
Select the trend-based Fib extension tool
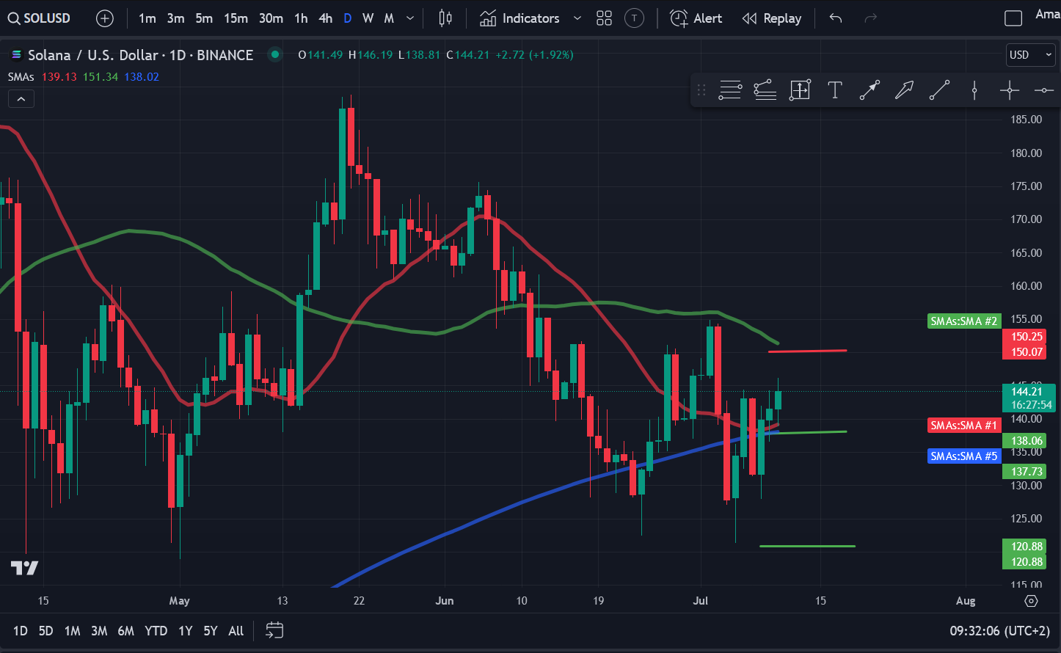point(765,90)
